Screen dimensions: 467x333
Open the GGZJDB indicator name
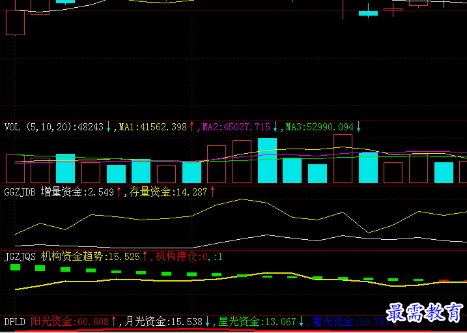(20, 192)
